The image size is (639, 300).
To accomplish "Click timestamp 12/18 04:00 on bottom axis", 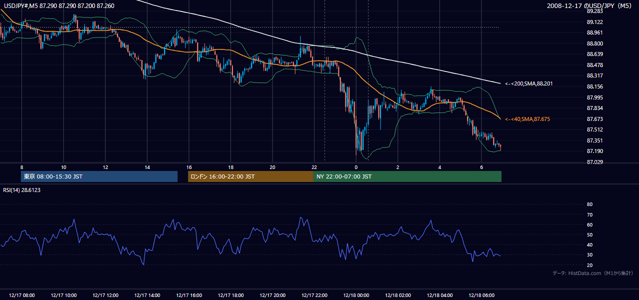I will coord(439,295).
